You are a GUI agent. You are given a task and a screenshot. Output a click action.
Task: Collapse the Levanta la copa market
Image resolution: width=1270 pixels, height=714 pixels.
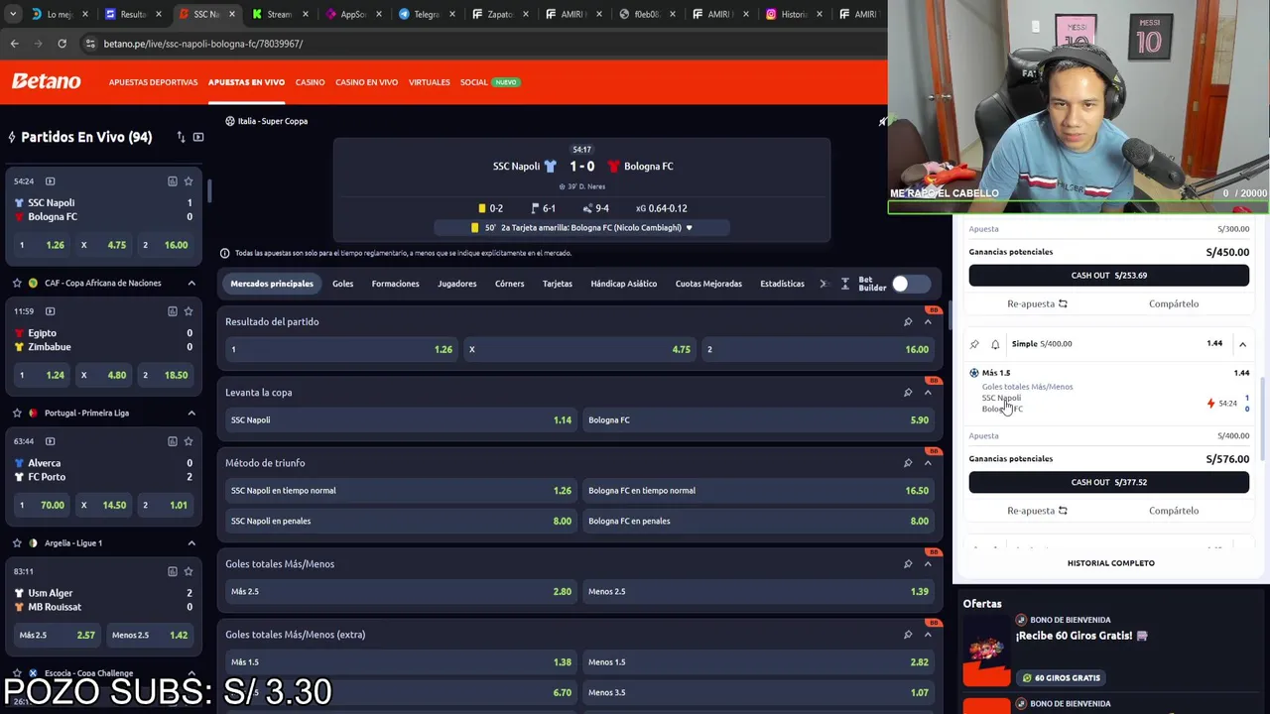point(928,392)
